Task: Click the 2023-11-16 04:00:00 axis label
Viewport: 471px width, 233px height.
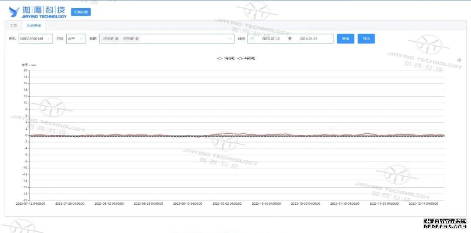Action: click(345, 203)
